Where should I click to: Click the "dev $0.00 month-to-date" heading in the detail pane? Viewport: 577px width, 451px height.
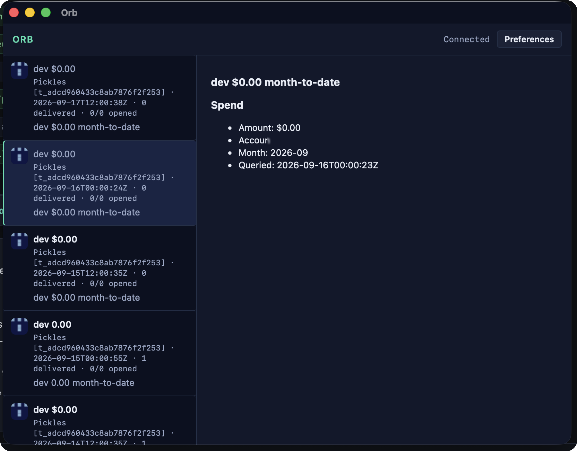coord(275,82)
